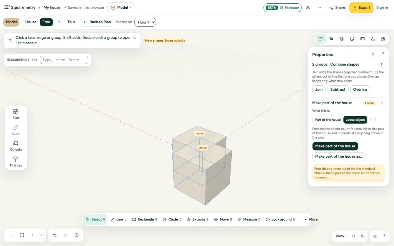Zoom in with the plus icon
The image size is (394, 246).
33,235
